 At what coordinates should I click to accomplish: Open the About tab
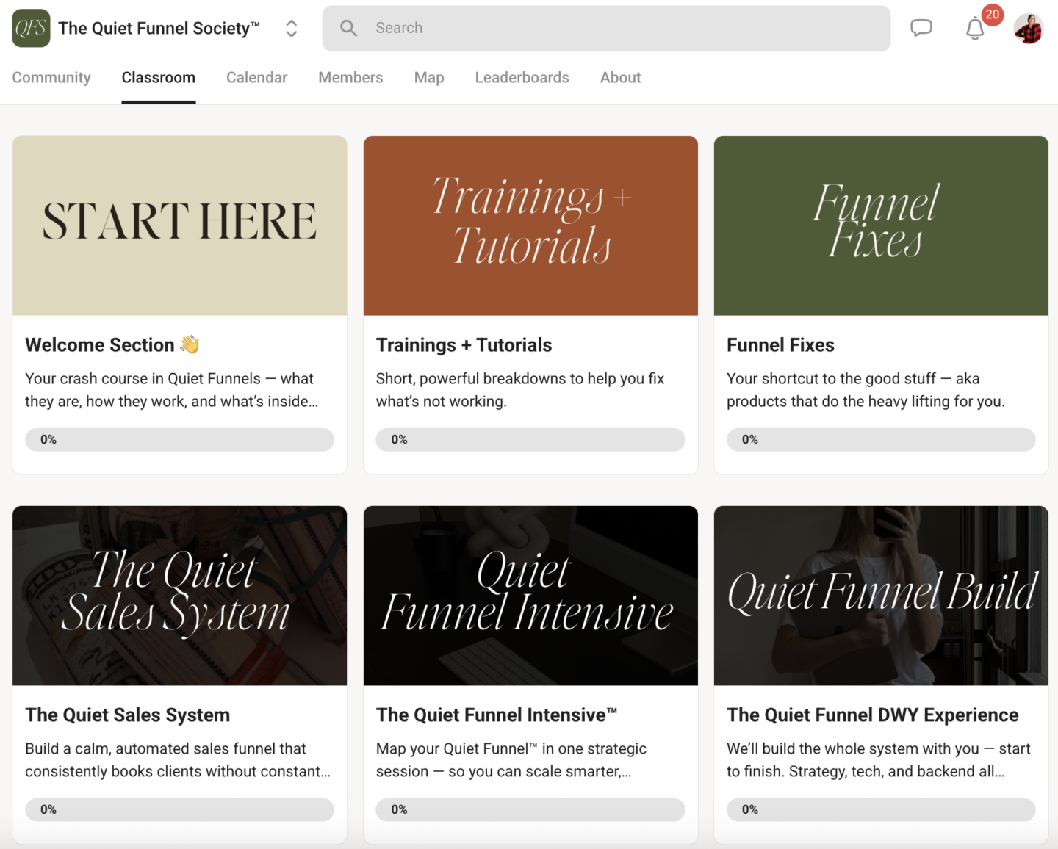620,77
